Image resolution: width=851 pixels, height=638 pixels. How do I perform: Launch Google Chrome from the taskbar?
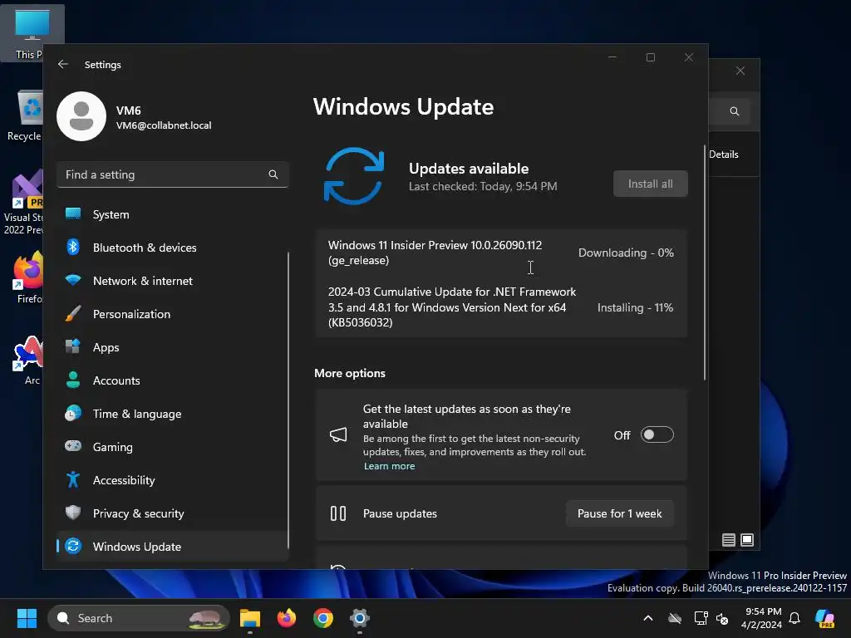[x=323, y=618]
